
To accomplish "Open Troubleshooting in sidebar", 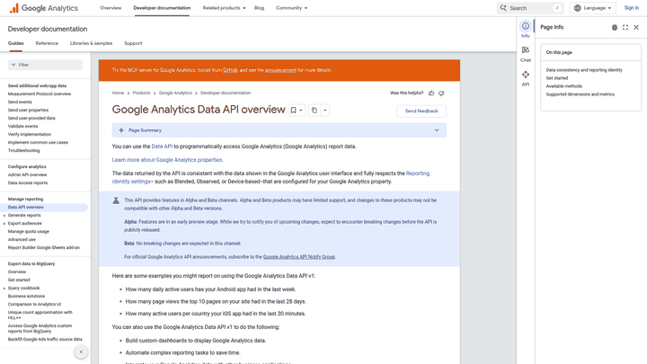I will (24, 151).
